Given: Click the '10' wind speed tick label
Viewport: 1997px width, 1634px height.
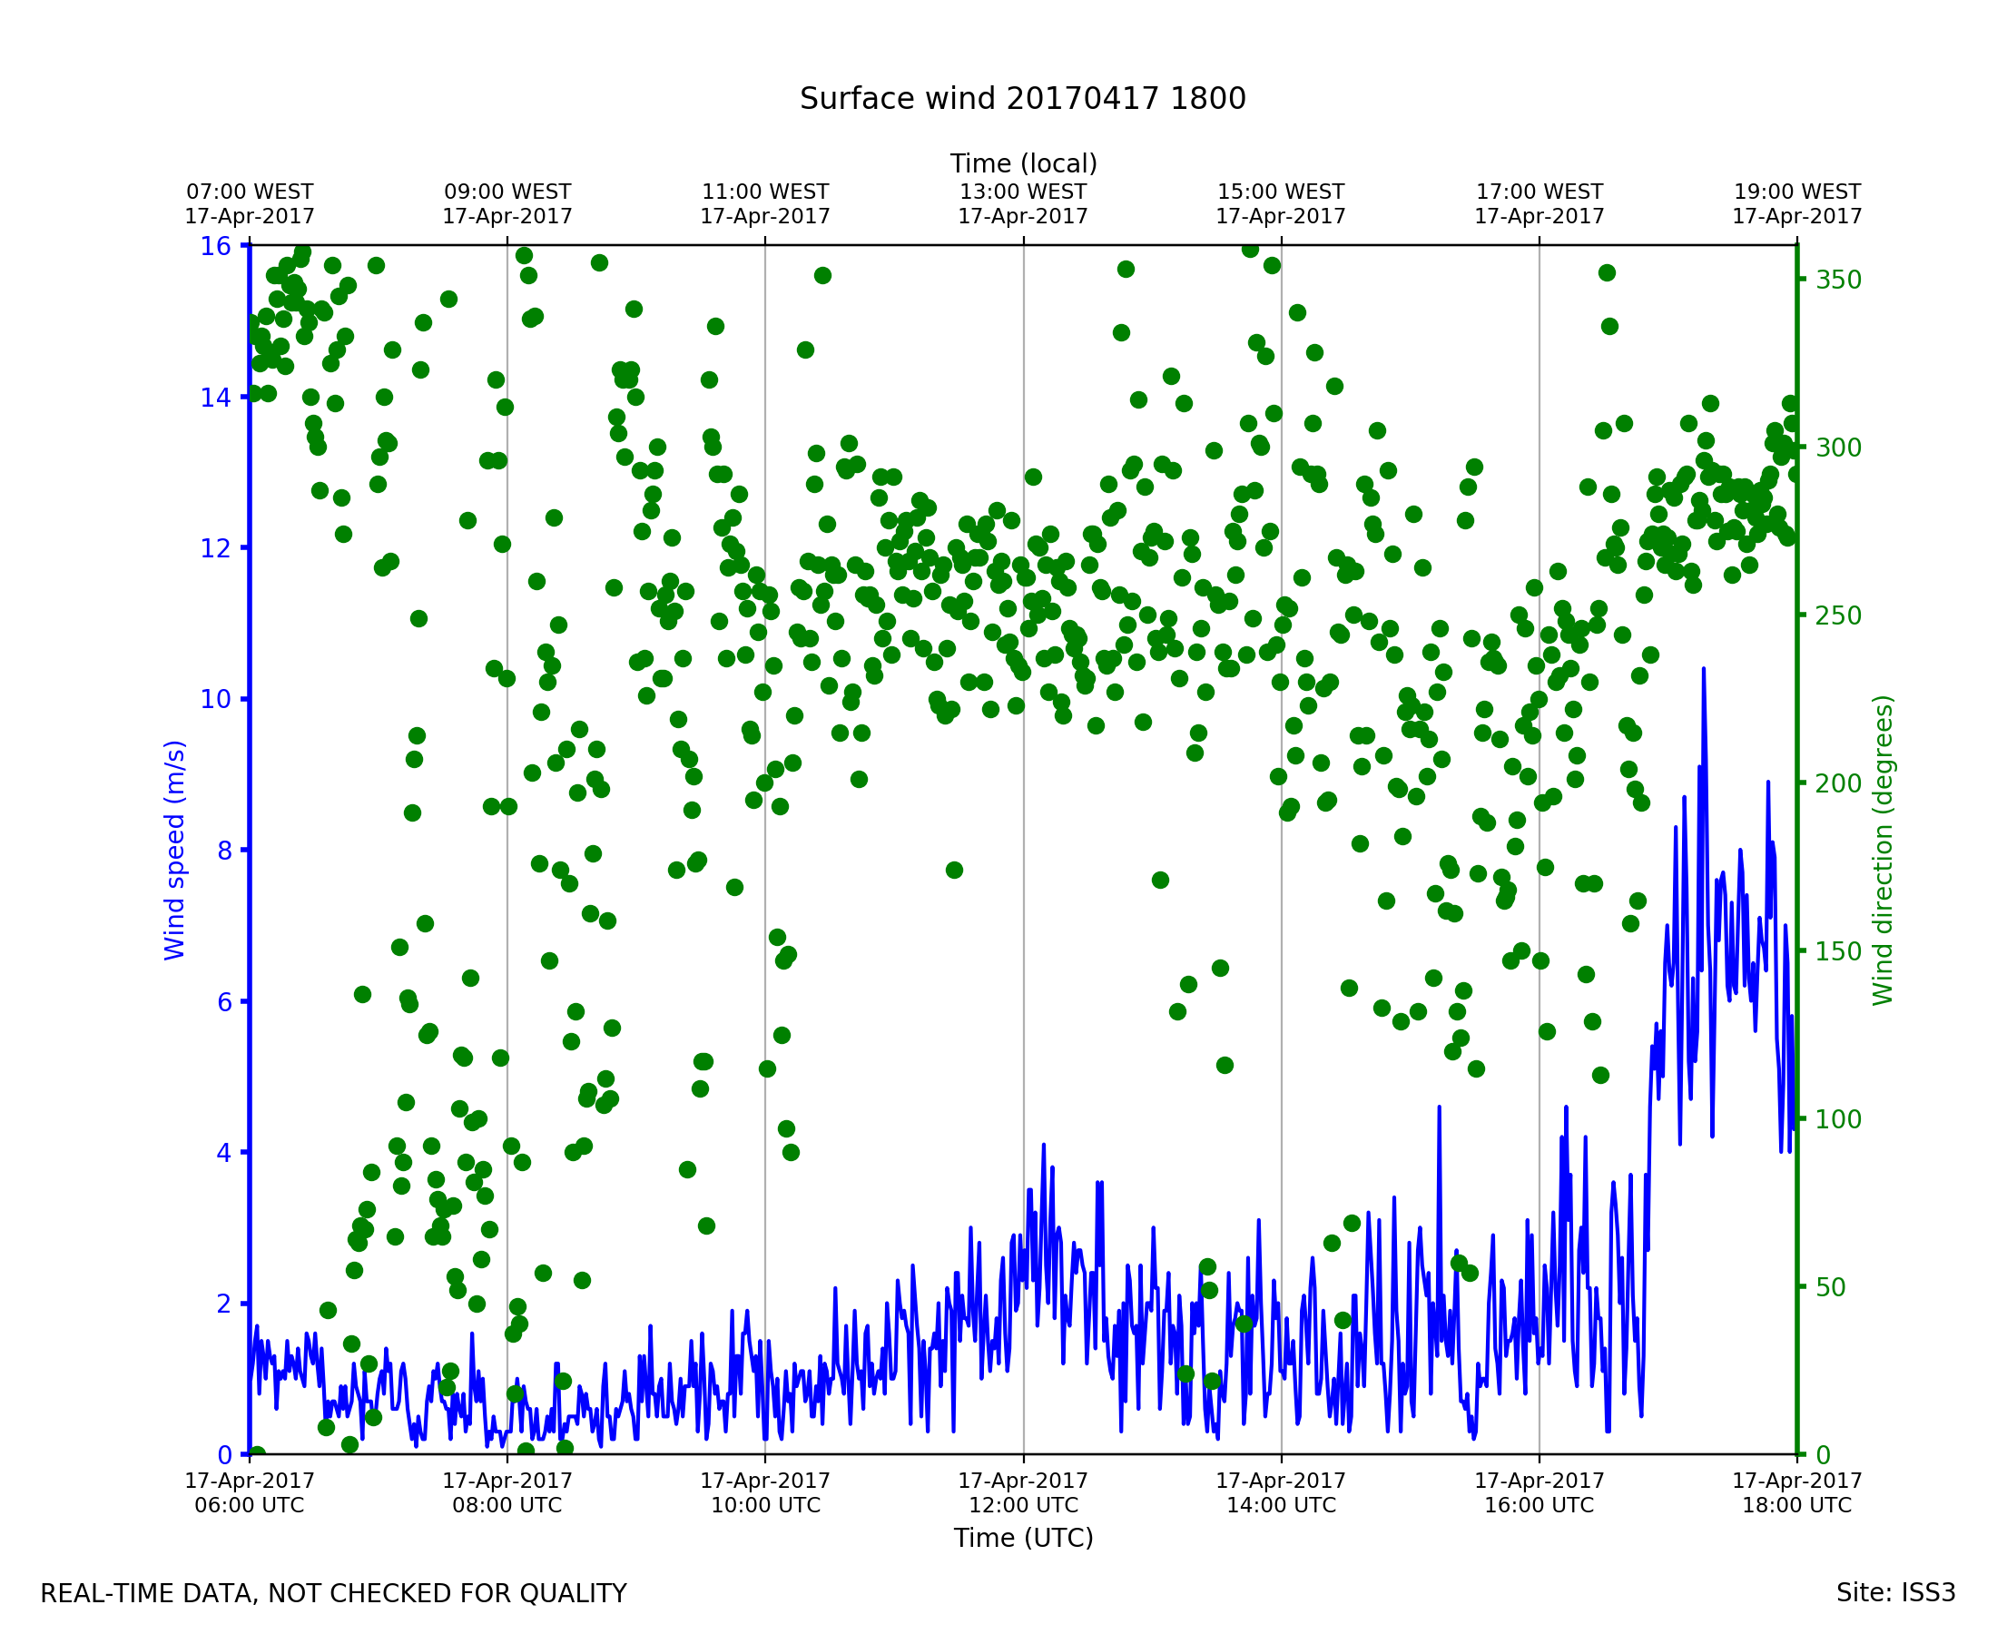Looking at the screenshot, I should (x=214, y=699).
